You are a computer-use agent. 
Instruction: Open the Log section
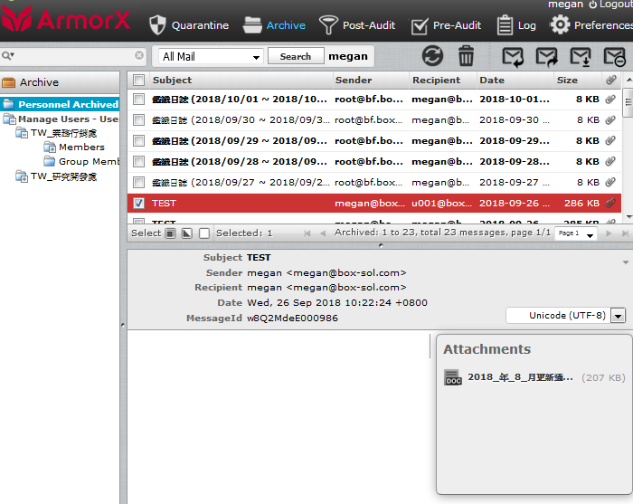pyautogui.click(x=516, y=25)
